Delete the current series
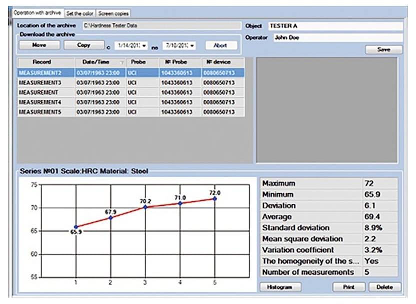 point(384,286)
